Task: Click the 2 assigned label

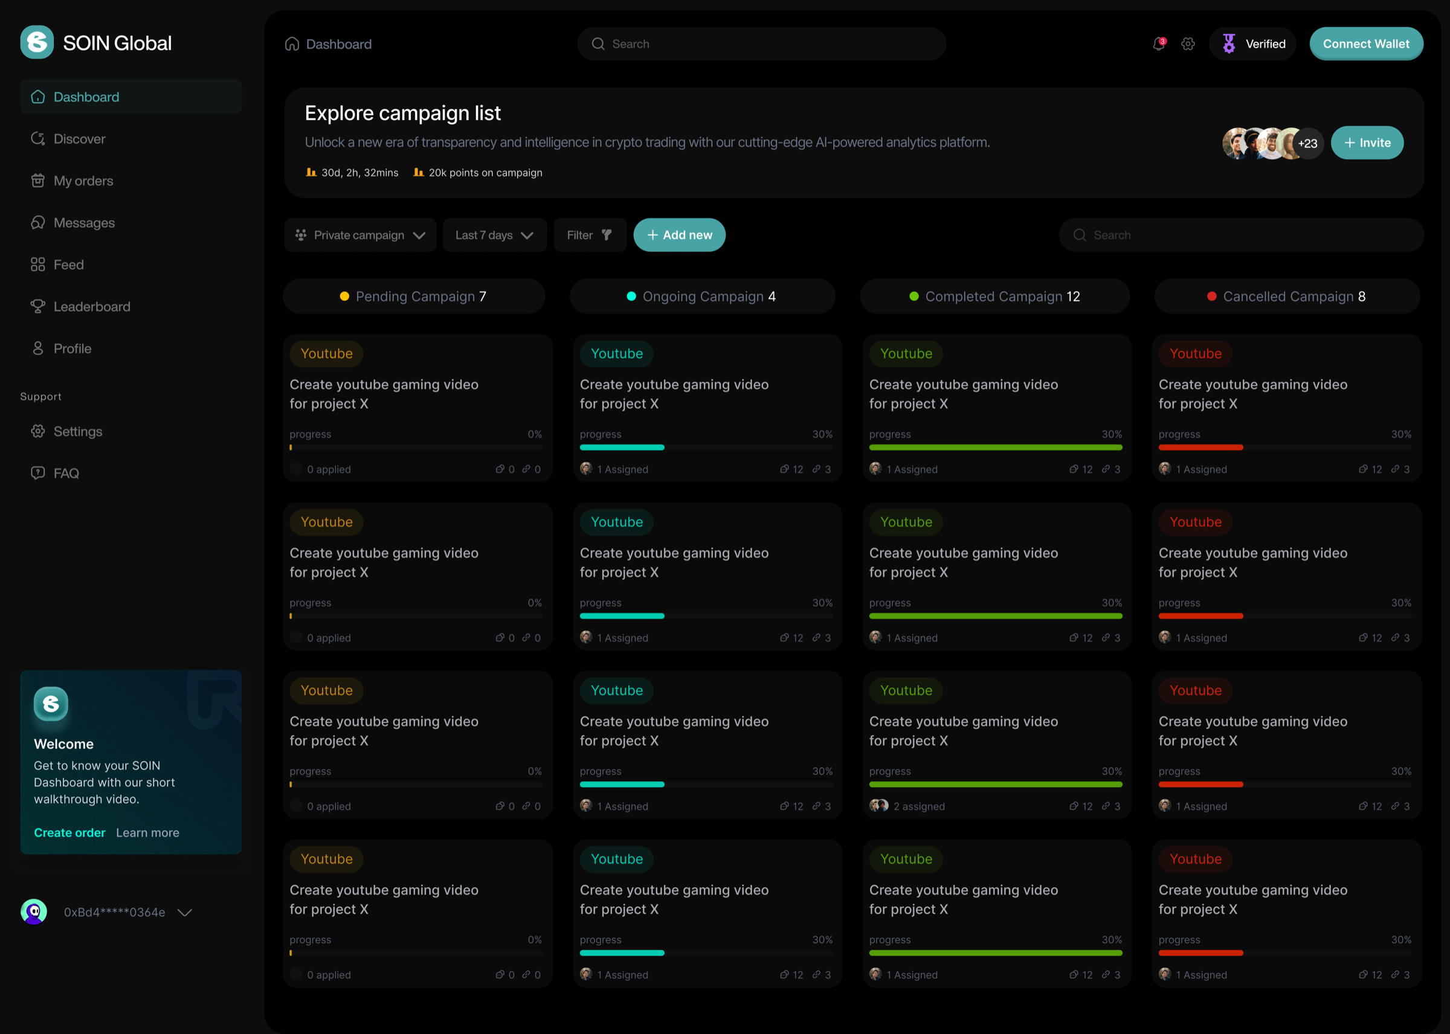Action: pos(919,806)
